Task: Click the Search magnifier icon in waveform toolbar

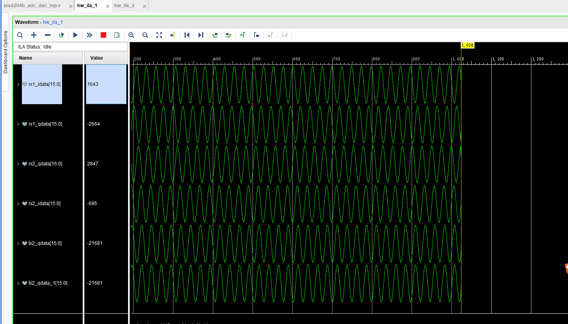Action: (20, 35)
